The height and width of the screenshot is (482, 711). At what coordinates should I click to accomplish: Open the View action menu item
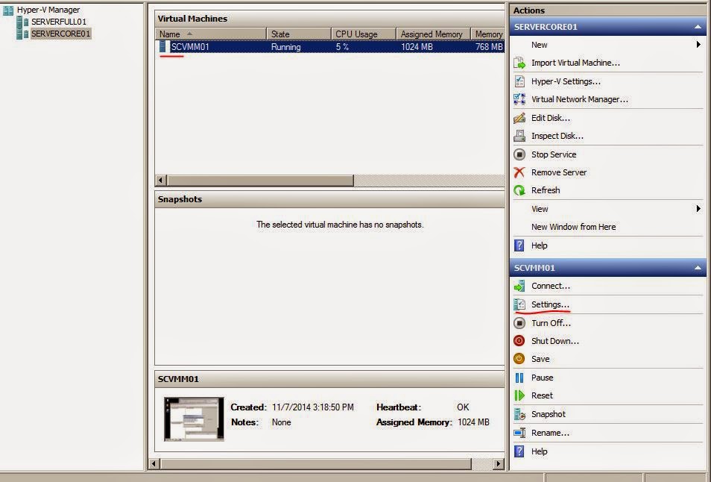540,209
